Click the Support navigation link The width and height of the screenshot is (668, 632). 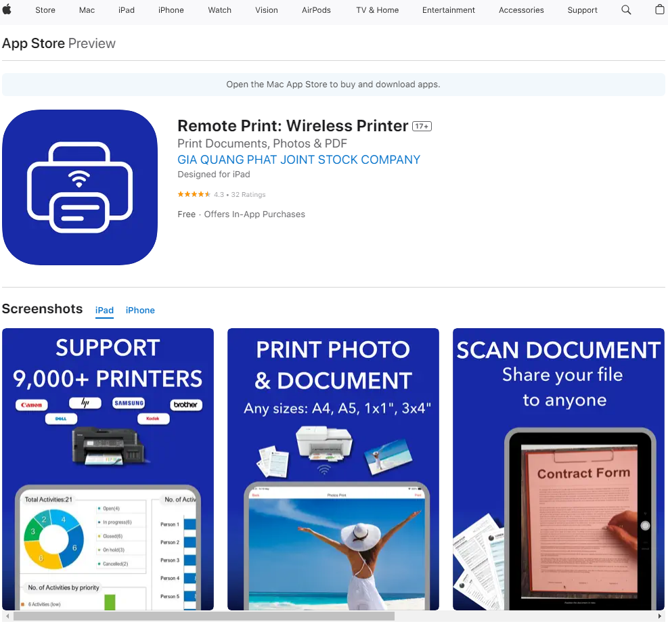point(582,9)
